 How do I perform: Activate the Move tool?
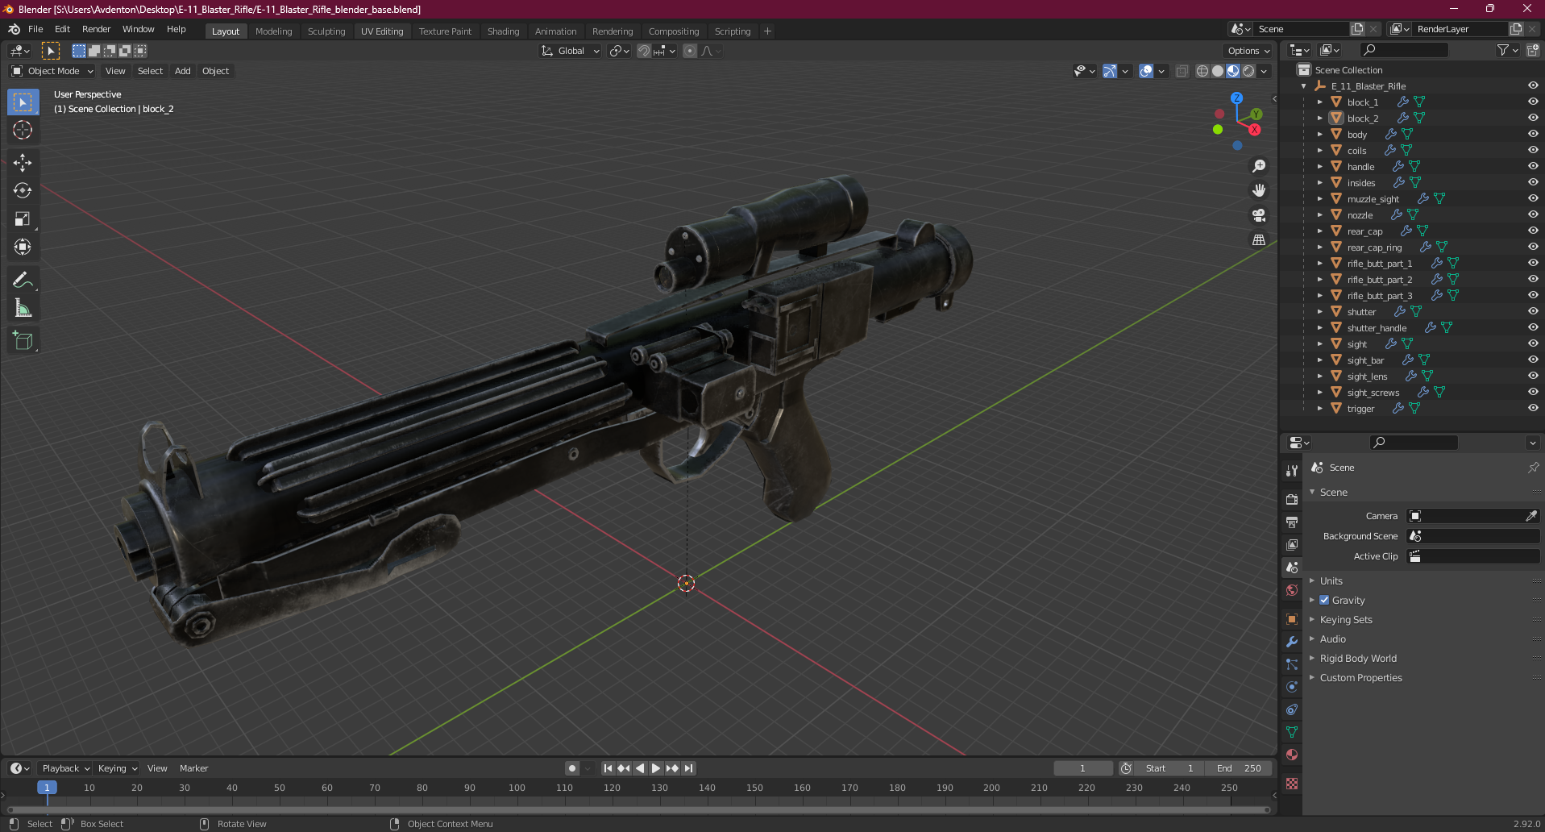[x=23, y=163]
